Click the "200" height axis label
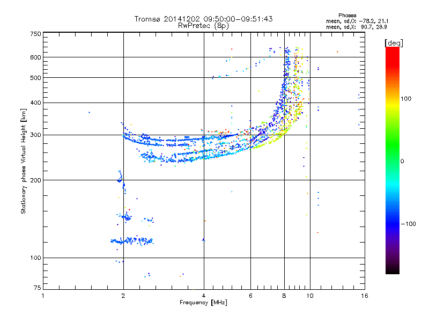 coord(35,180)
